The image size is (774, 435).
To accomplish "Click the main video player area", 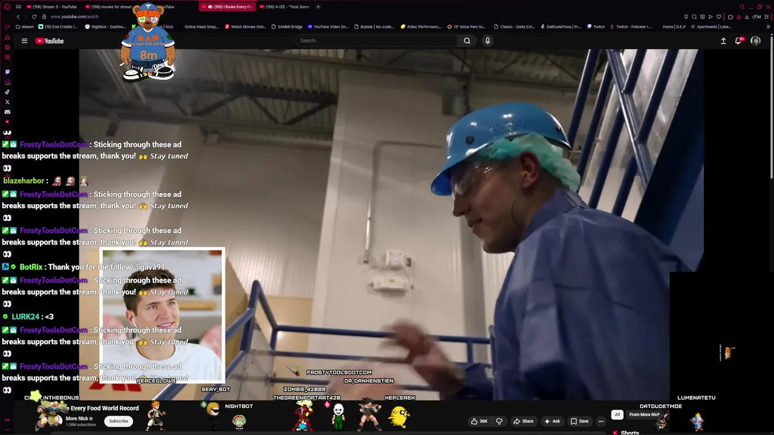I will click(x=391, y=224).
